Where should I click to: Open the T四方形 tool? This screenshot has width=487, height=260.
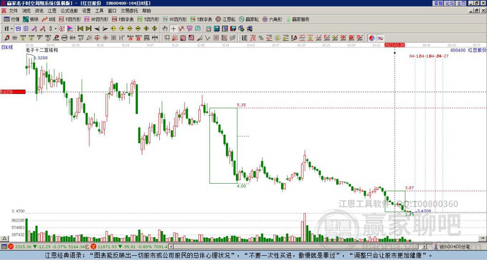click(x=148, y=19)
